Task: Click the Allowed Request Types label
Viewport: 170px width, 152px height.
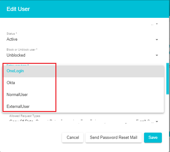Action: click(25, 116)
